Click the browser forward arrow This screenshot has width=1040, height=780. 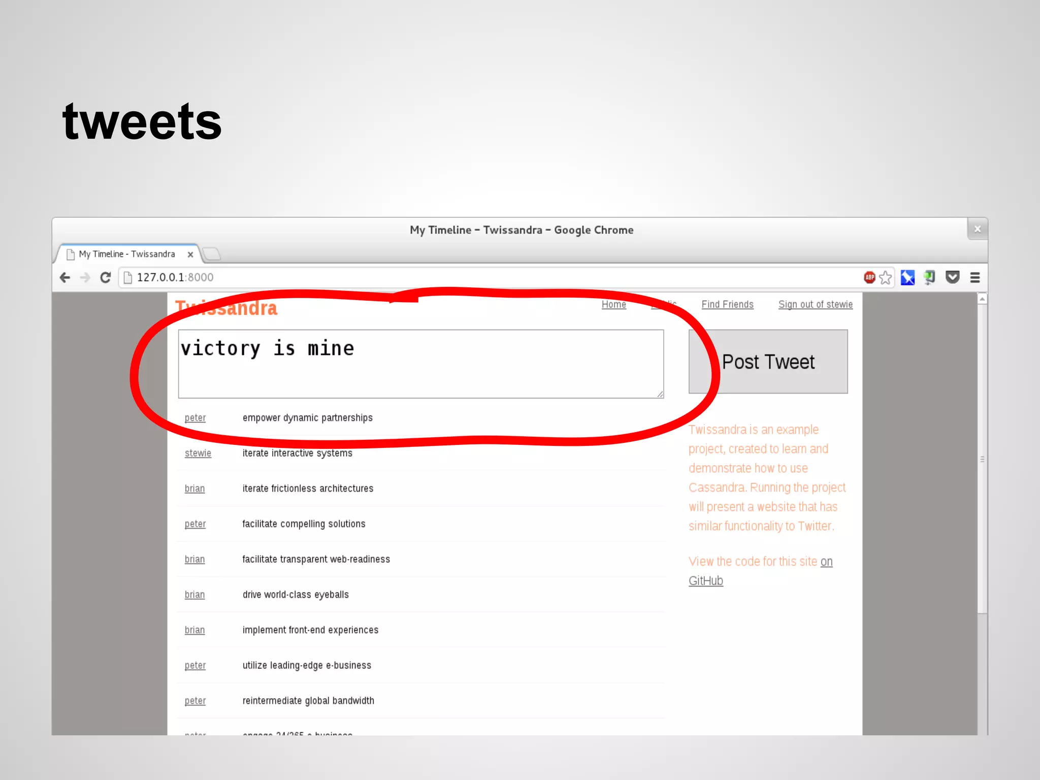85,278
